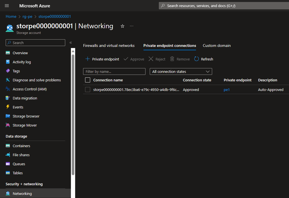Switch to Firewalls and virtual networks tab
The image size is (289, 198).
109,45
